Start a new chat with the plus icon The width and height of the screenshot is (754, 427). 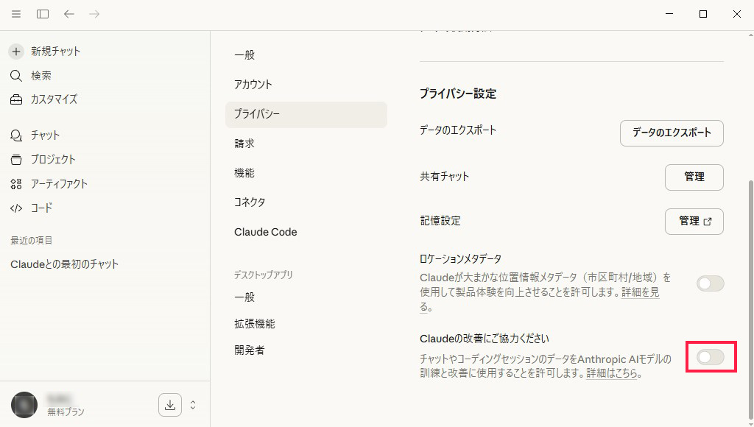tap(15, 51)
